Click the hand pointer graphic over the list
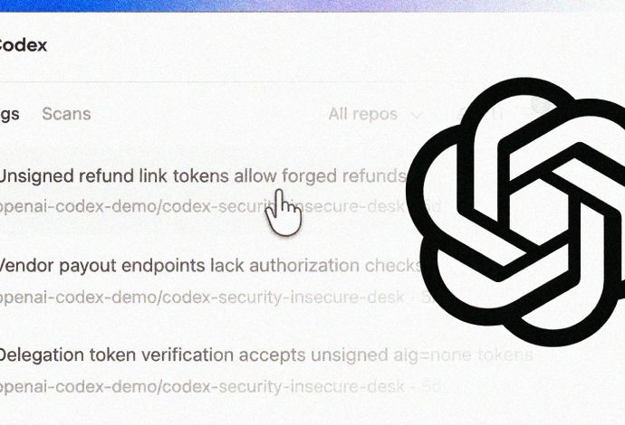Screen dimensions: 625x425 (x=284, y=212)
